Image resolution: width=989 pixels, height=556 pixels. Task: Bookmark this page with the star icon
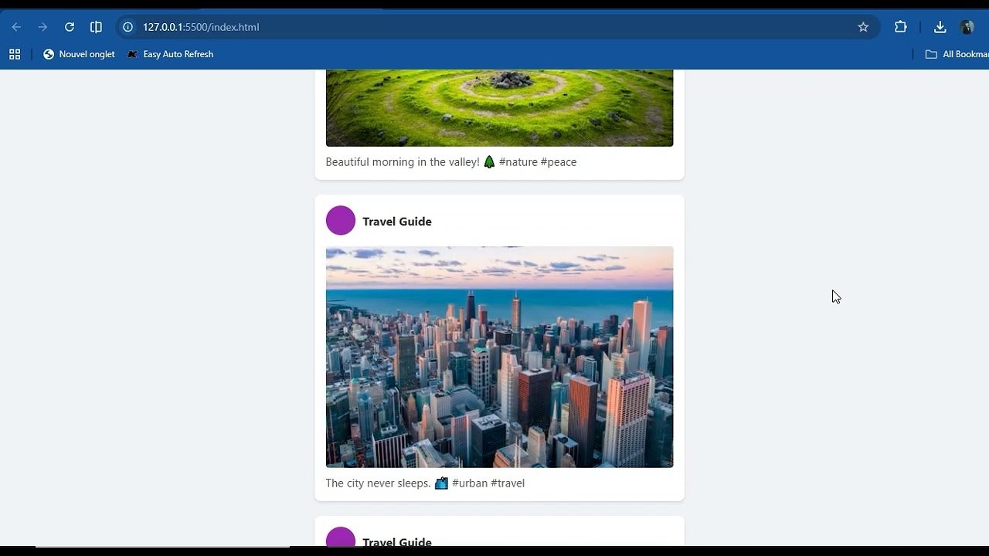[863, 27]
